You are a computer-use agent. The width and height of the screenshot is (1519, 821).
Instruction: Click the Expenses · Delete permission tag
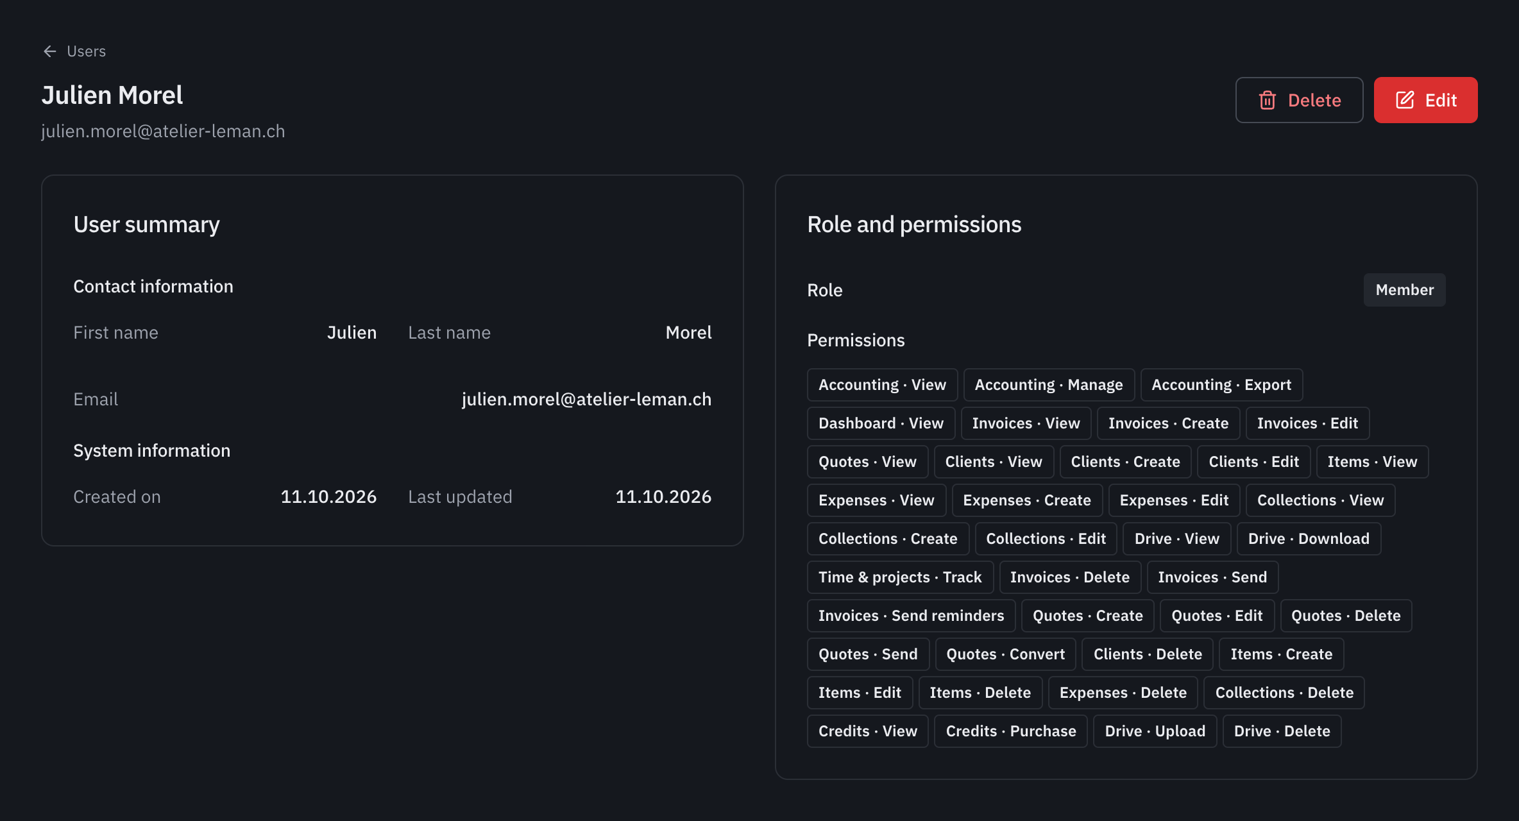1123,693
